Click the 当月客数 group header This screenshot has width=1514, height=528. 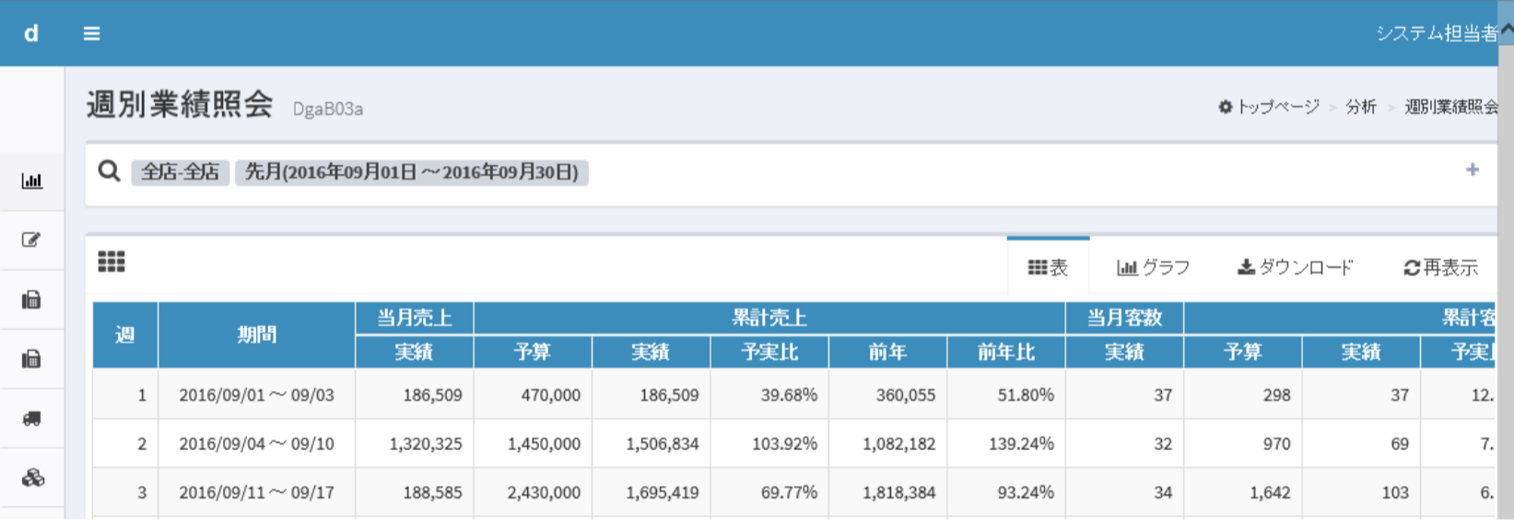point(1124,318)
